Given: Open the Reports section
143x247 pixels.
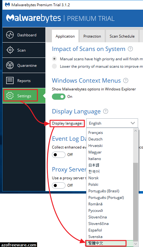Looking at the screenshot, I should pos(24,80).
